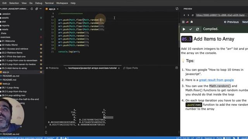Switch to the app.js editor tab
Viewport: 248px width, 139px height.
click(x=52, y=9)
